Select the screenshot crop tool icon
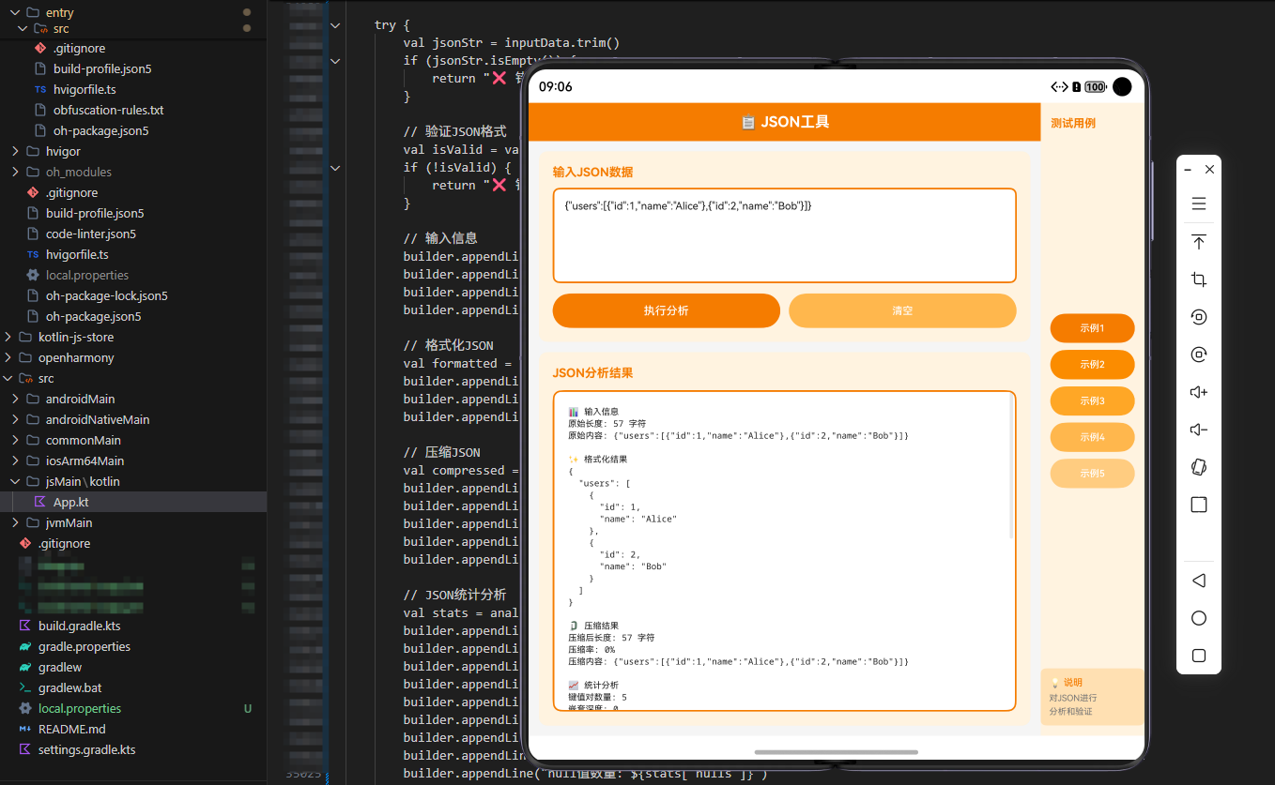 click(1198, 279)
